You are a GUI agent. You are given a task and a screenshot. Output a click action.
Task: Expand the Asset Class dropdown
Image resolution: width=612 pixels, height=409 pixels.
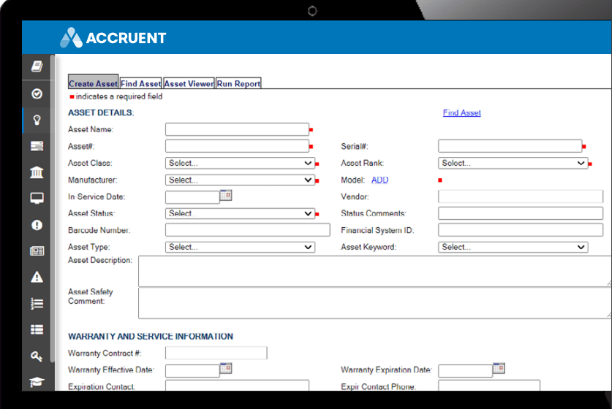click(x=240, y=164)
